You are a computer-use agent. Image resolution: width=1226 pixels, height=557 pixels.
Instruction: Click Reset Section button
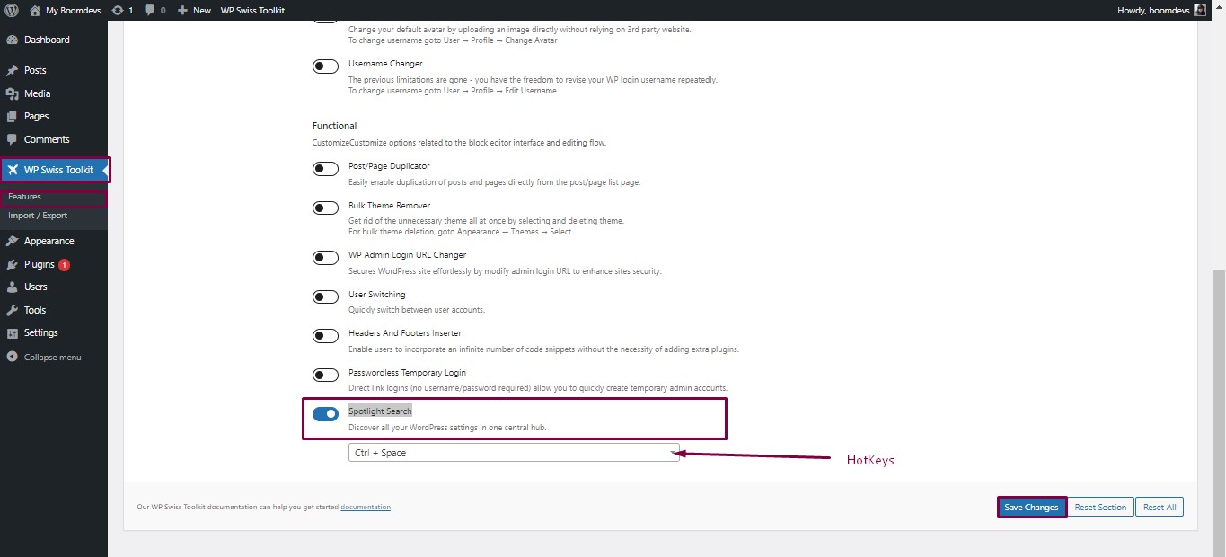coord(1100,508)
